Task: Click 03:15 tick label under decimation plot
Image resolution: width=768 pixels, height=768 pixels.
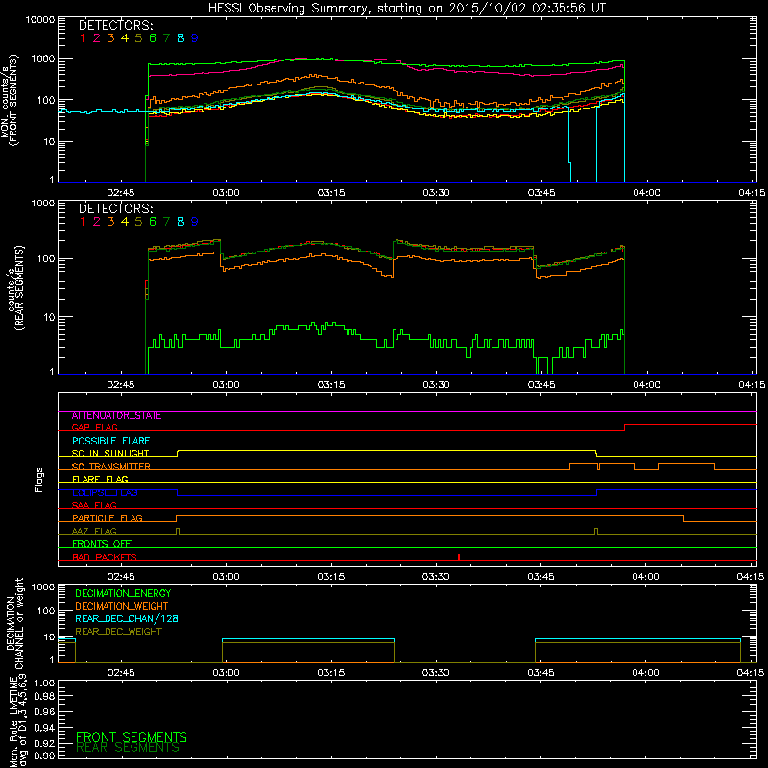Action: pos(330,673)
